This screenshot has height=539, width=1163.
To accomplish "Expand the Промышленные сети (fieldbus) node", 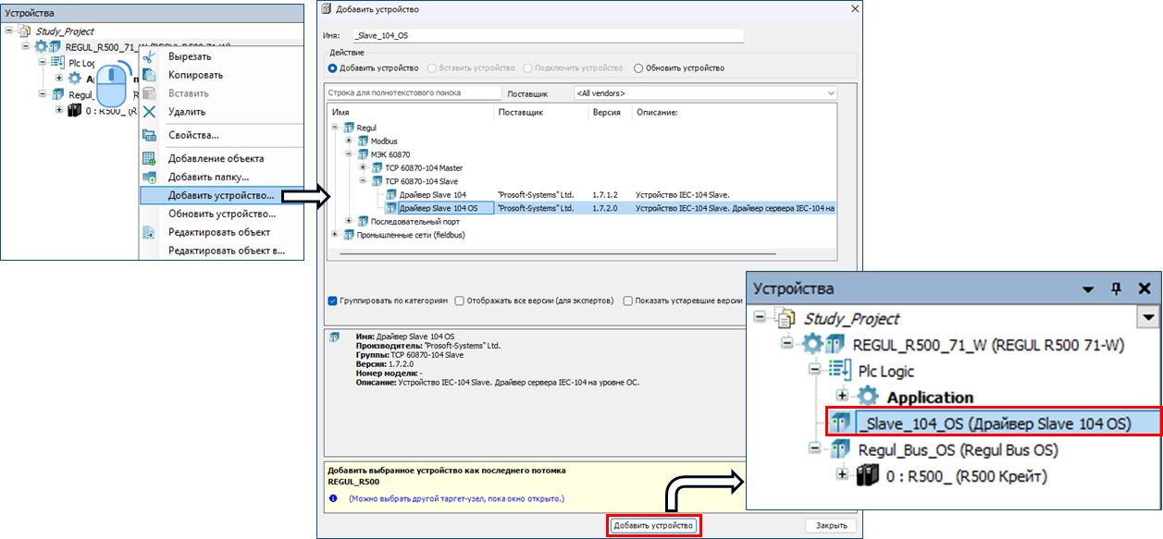I will click(x=335, y=235).
